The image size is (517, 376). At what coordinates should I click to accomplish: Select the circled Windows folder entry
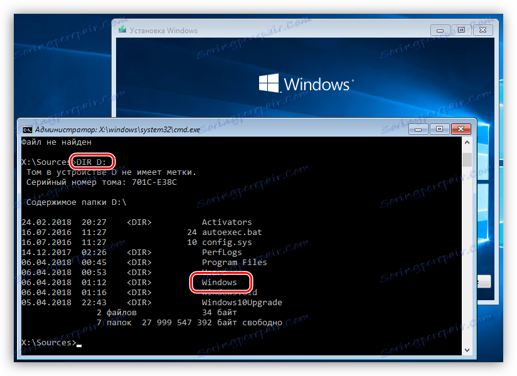coord(220,282)
